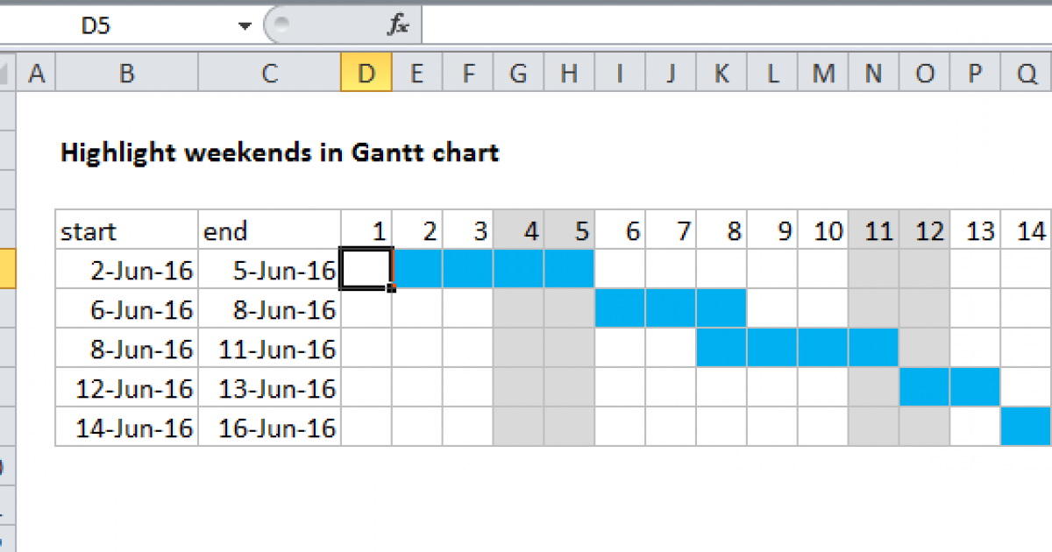Click the blue bar cell under day 13

976,389
